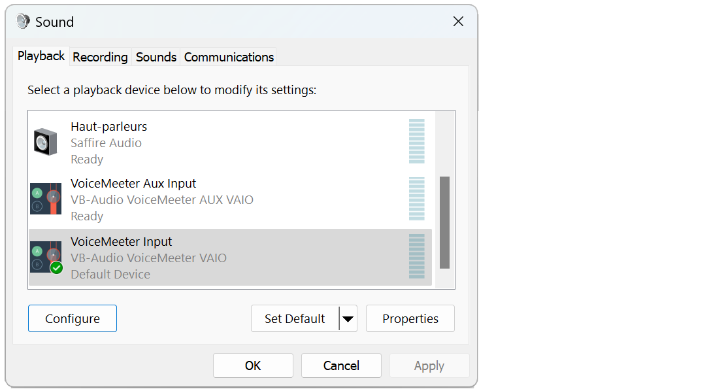Select the Playback tab
This screenshot has width=726, height=389.
point(41,56)
